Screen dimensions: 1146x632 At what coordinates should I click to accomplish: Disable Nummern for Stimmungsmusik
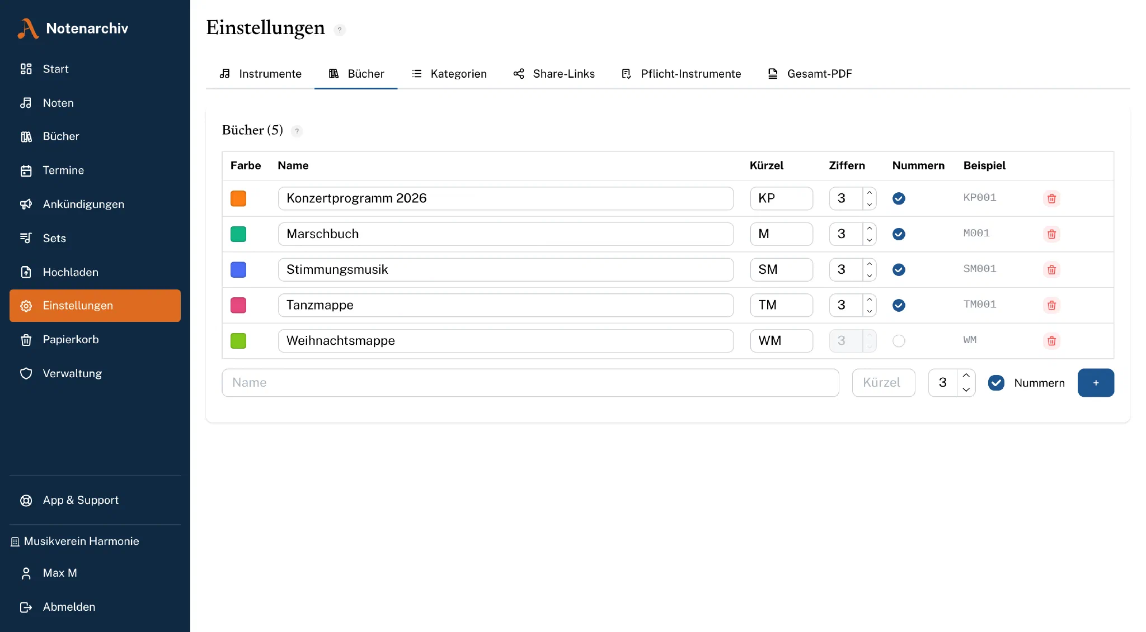click(x=899, y=270)
